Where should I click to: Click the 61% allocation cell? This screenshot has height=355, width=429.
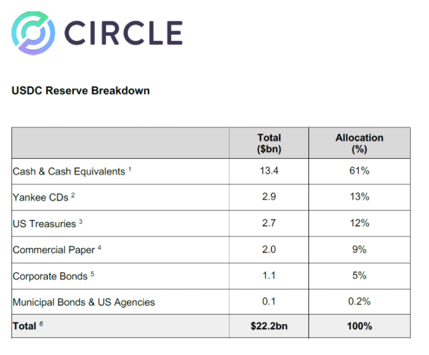(x=360, y=171)
